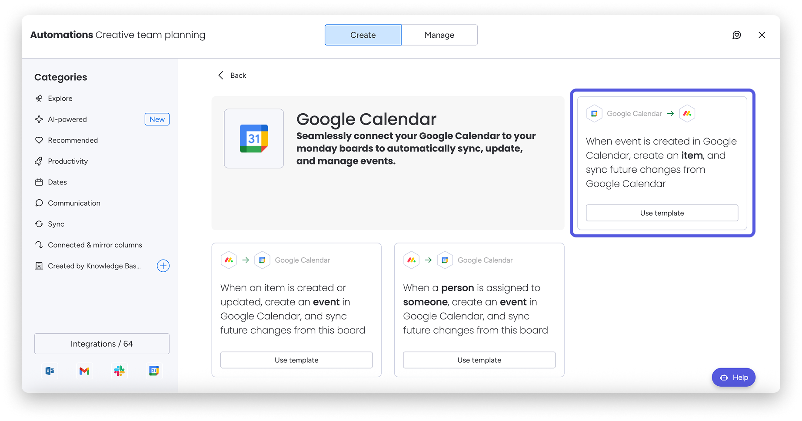This screenshot has width=802, height=421.
Task: Click the Recommended heart icon
Action: pyautogui.click(x=39, y=140)
